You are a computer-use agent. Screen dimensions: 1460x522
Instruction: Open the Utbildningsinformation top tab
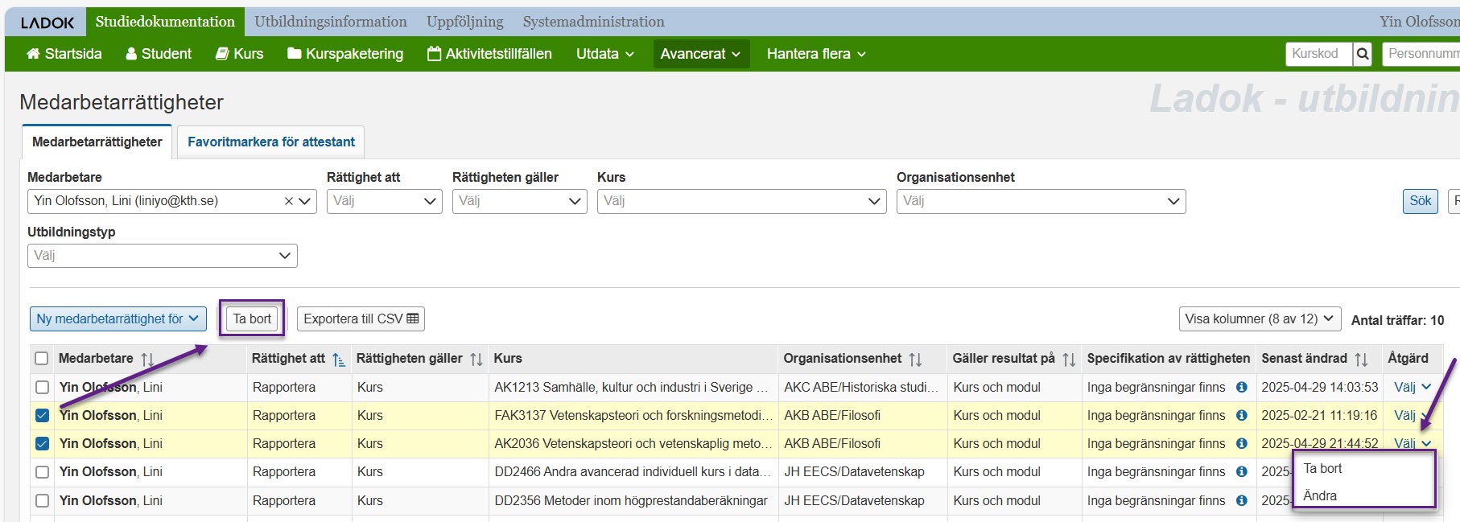point(331,22)
